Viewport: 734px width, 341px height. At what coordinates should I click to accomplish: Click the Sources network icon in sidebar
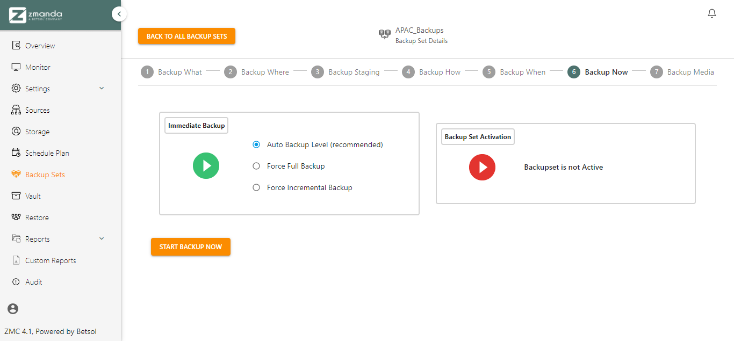[16, 110]
